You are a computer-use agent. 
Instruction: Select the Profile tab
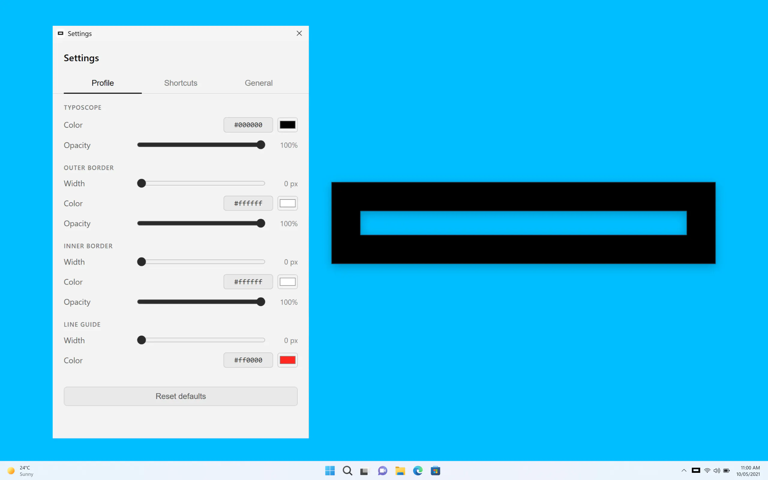tap(103, 83)
